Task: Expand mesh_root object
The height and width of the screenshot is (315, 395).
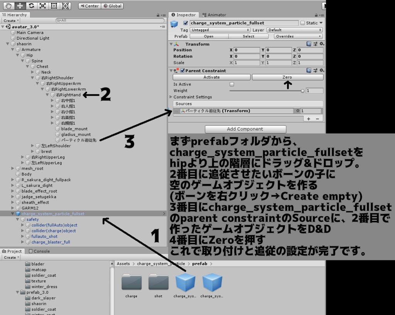Action: [x=13, y=168]
